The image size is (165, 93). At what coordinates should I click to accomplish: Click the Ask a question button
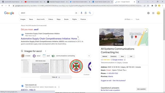141,89
